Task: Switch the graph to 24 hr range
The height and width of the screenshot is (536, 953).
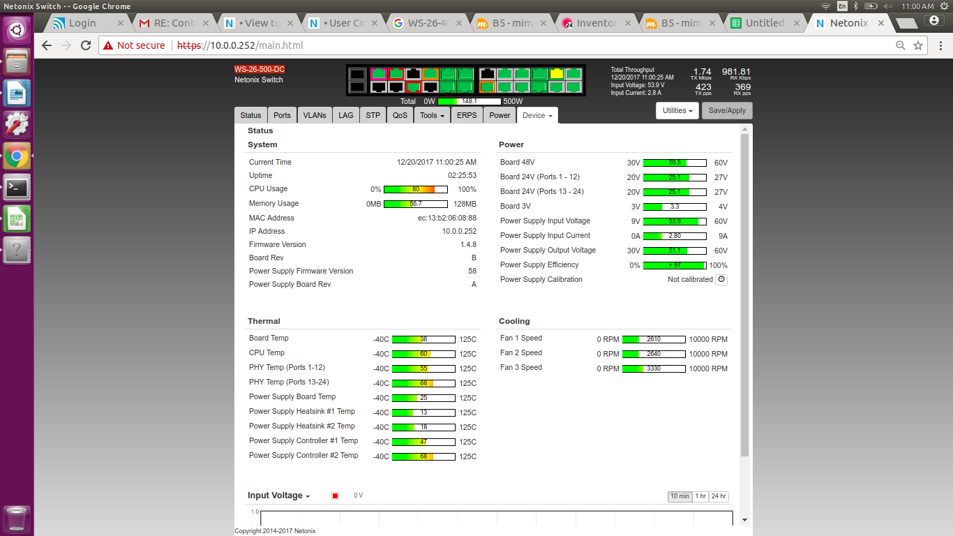Action: [719, 496]
